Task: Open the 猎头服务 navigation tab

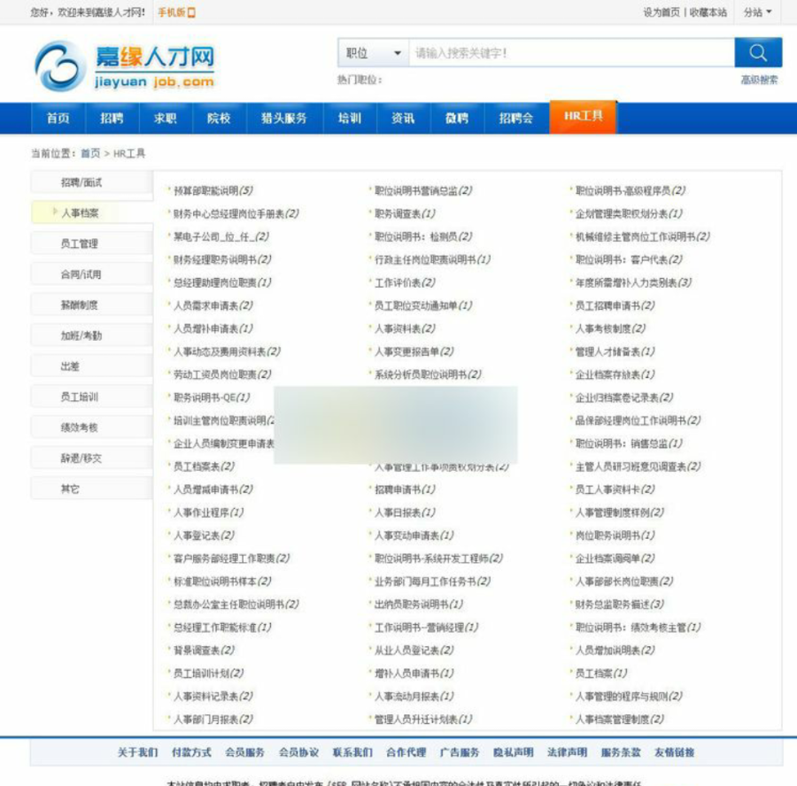Action: pos(284,119)
